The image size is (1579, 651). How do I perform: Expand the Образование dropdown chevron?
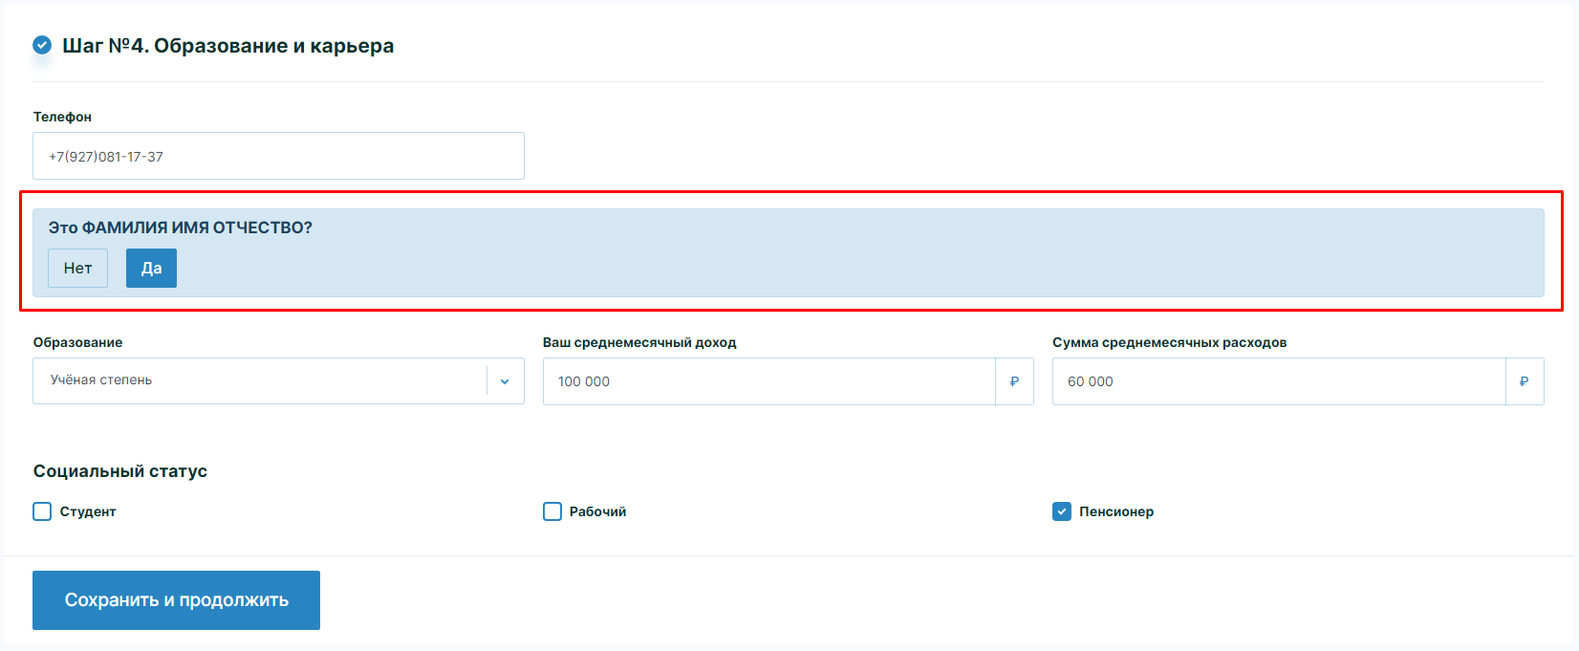point(505,381)
